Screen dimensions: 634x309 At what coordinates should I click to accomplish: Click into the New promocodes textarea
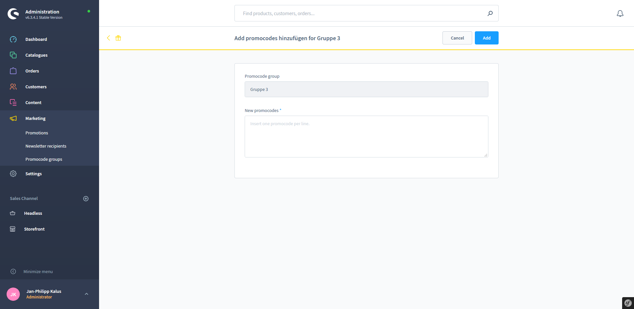(x=367, y=136)
